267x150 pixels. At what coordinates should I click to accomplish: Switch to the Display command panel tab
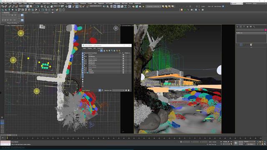click(251, 27)
